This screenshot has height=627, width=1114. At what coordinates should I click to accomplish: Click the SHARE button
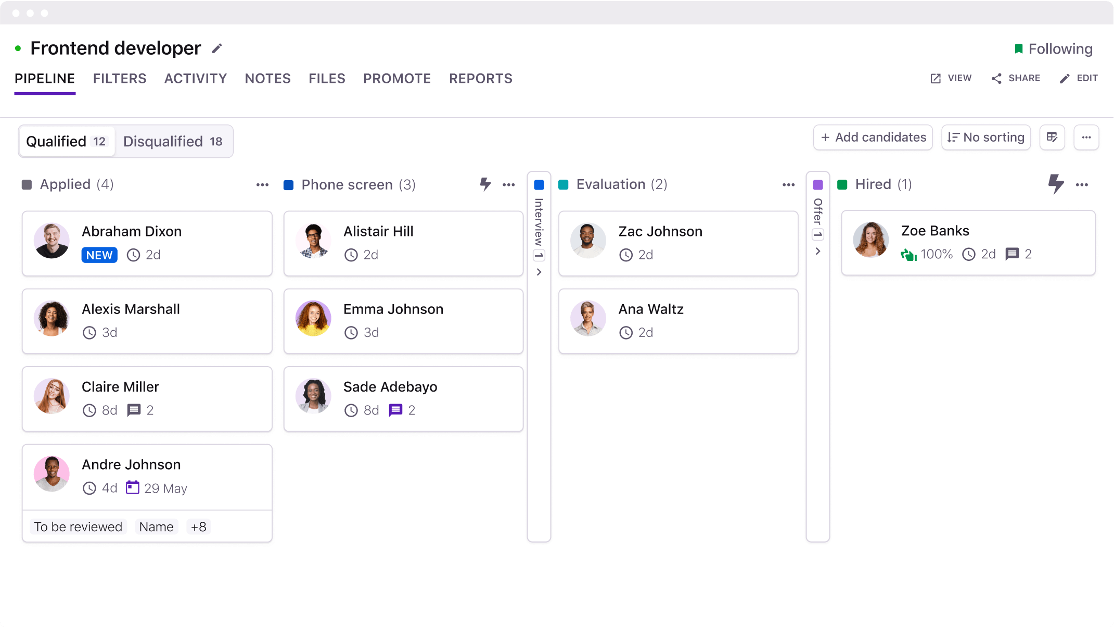(1015, 78)
